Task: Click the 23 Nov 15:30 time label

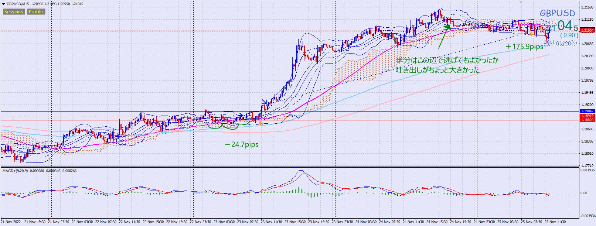Action: 295,222
